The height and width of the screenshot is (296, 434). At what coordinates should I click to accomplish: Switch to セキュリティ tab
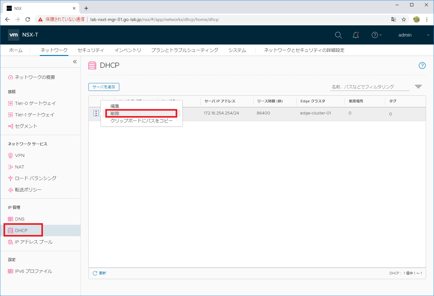pyautogui.click(x=91, y=50)
